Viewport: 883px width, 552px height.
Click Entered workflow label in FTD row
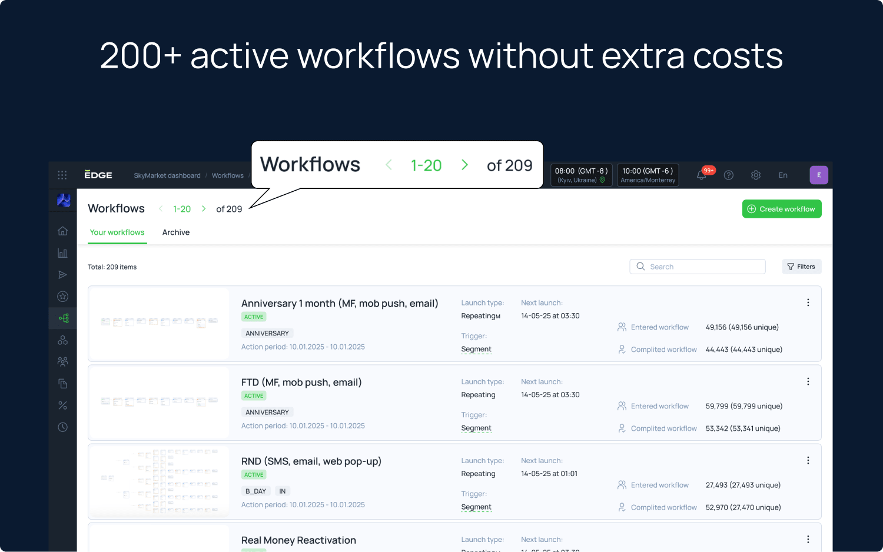[660, 406]
